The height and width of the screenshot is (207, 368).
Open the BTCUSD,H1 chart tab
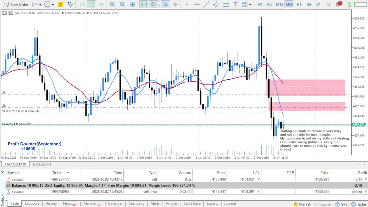tap(42, 164)
